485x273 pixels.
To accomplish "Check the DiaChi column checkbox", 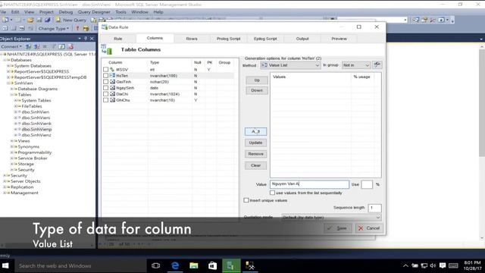I will (x=106, y=94).
